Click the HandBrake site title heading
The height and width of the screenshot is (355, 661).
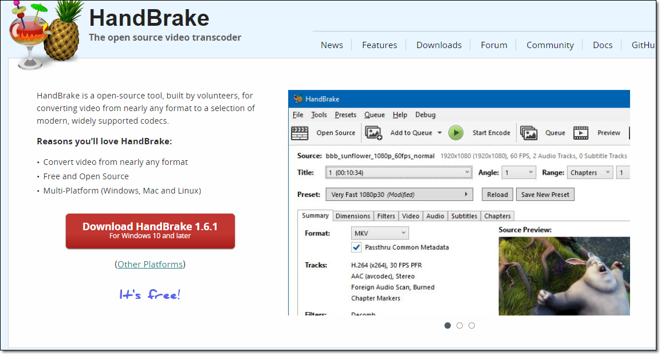[149, 18]
